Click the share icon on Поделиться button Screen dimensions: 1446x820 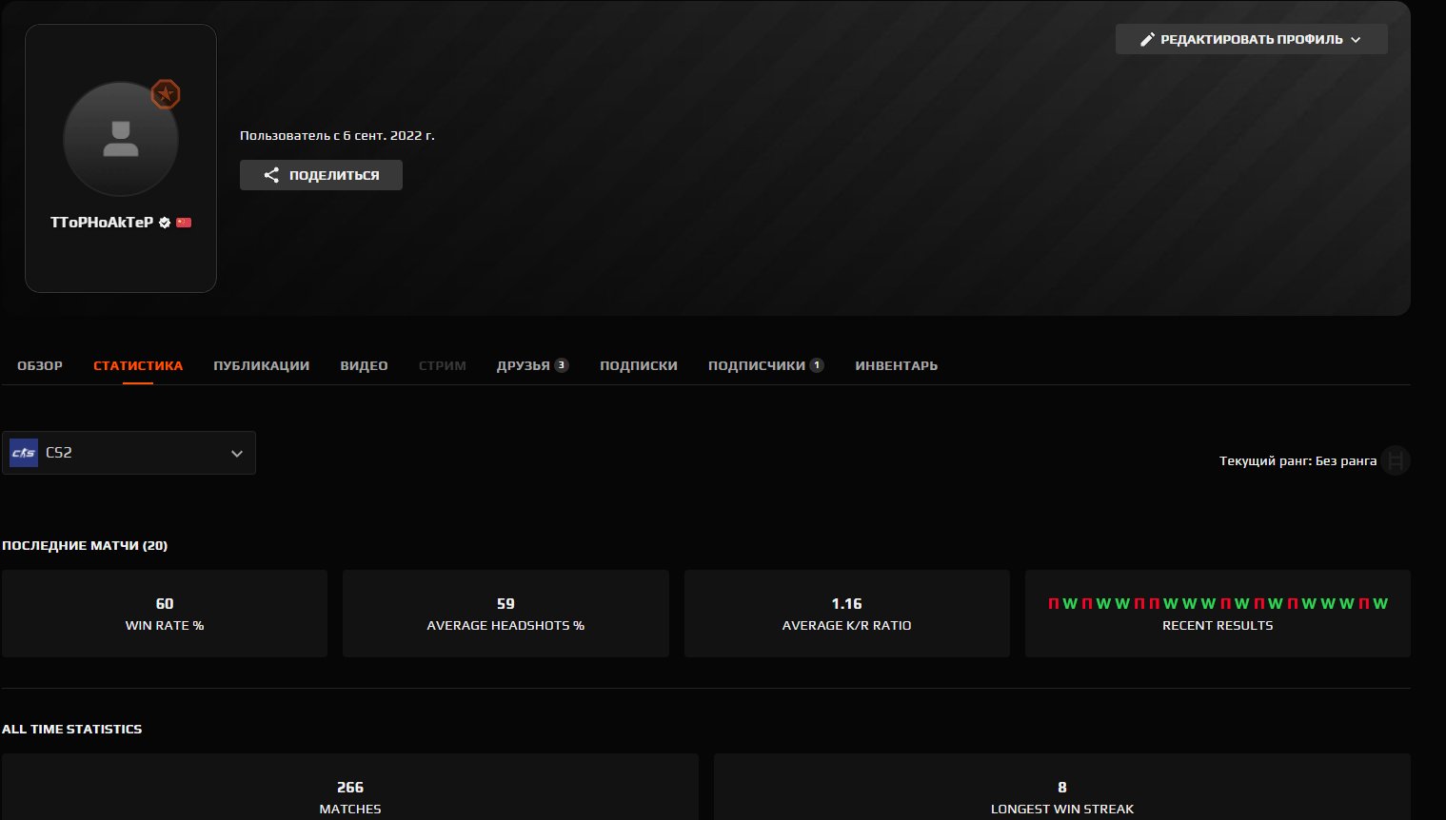pyautogui.click(x=270, y=175)
